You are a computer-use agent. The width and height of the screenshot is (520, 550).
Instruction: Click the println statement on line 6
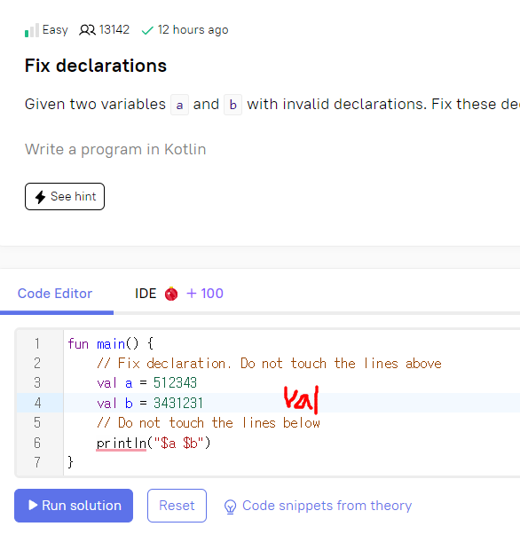point(154,443)
